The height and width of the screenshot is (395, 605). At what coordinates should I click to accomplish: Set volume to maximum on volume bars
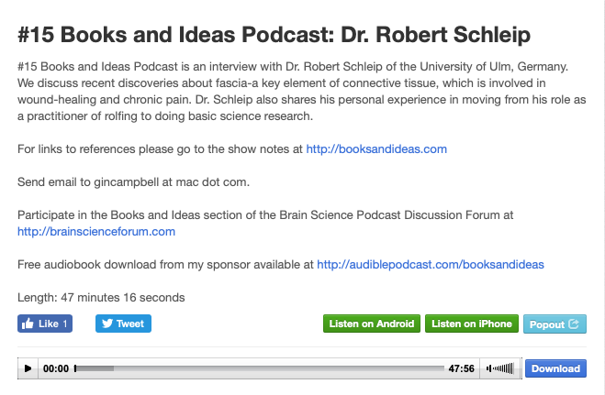(512, 368)
